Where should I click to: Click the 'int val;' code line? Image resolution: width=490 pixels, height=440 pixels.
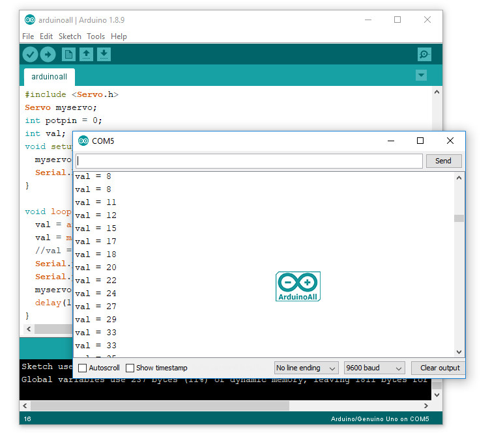[46, 133]
